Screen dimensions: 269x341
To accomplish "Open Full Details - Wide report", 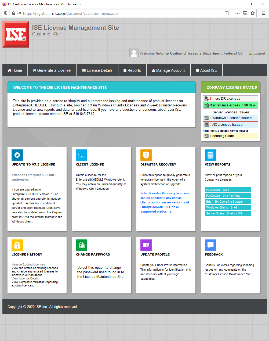I will (x=228, y=190).
